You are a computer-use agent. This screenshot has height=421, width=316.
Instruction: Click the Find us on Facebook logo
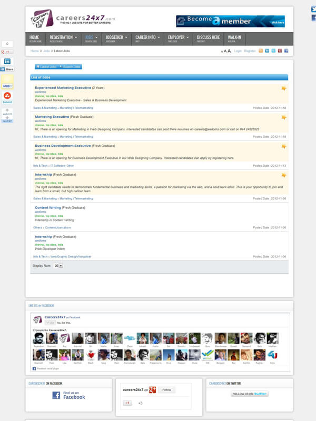(x=68, y=395)
